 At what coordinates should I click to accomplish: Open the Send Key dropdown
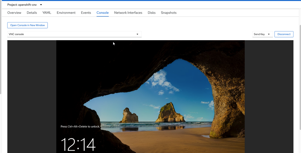pos(262,34)
